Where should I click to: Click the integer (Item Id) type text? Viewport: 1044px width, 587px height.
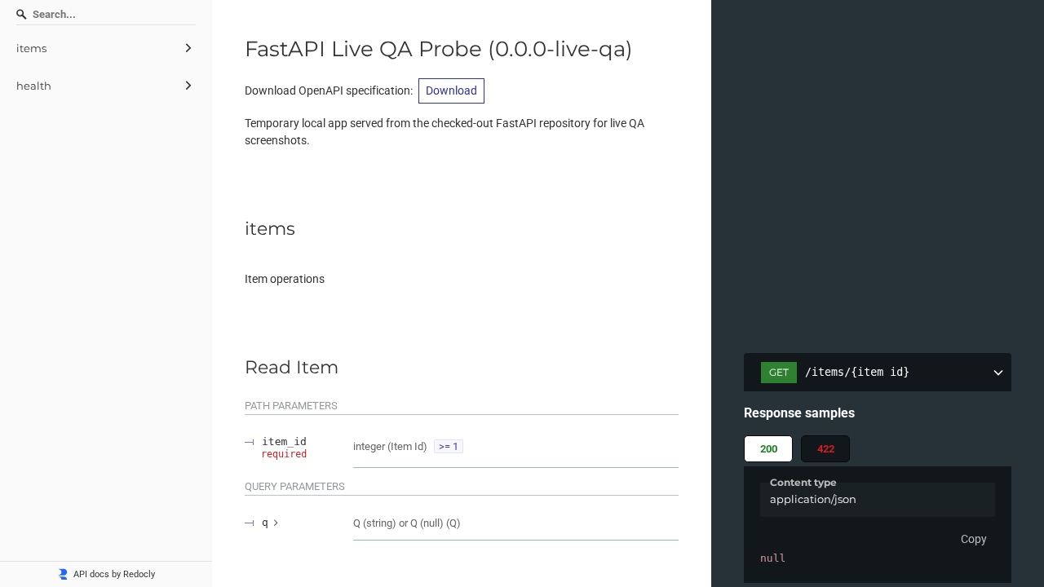[x=390, y=447]
